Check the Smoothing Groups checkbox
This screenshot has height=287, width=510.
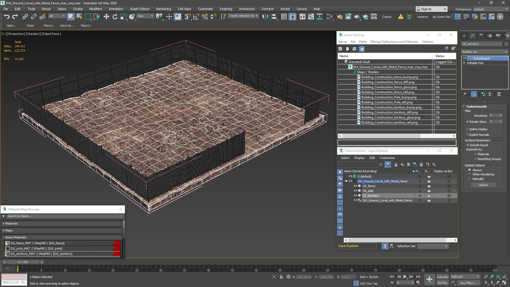click(x=476, y=159)
